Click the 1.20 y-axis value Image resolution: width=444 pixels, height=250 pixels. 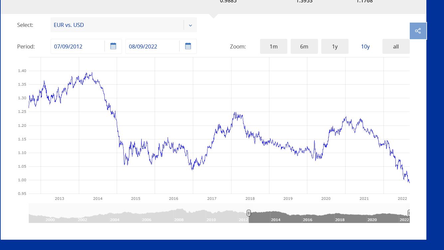click(22, 125)
